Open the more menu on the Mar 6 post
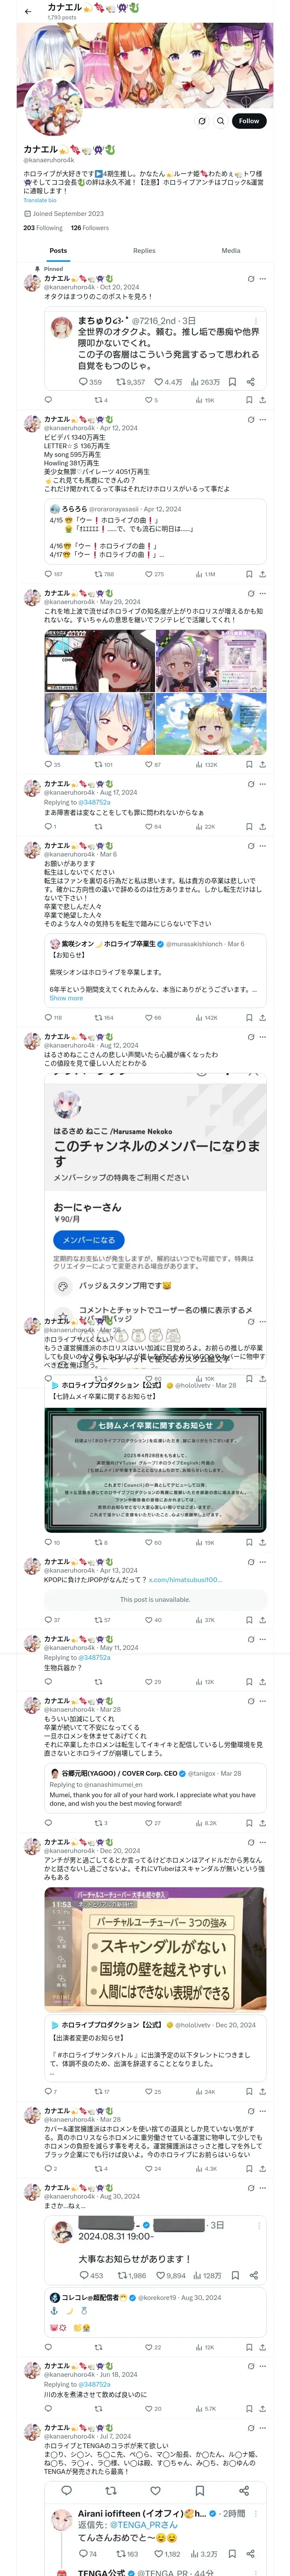The width and height of the screenshot is (290, 2576). coord(263,846)
